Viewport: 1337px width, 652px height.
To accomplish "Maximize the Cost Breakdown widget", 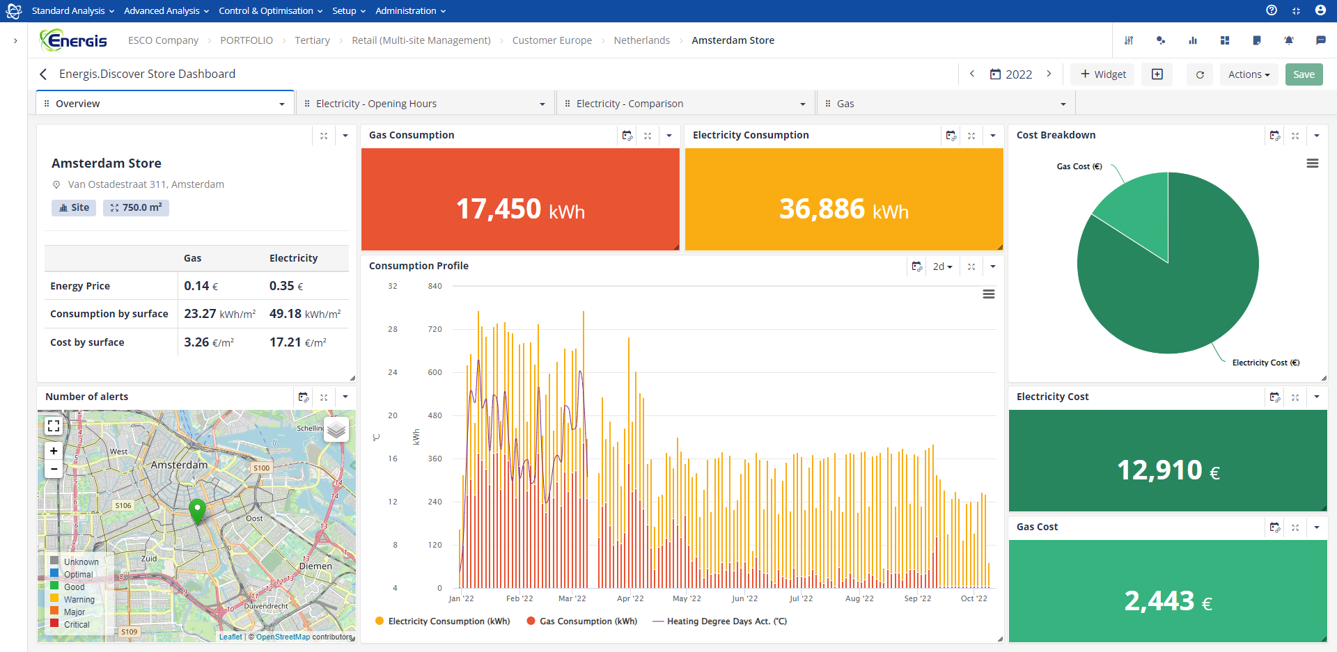I will coord(1295,136).
